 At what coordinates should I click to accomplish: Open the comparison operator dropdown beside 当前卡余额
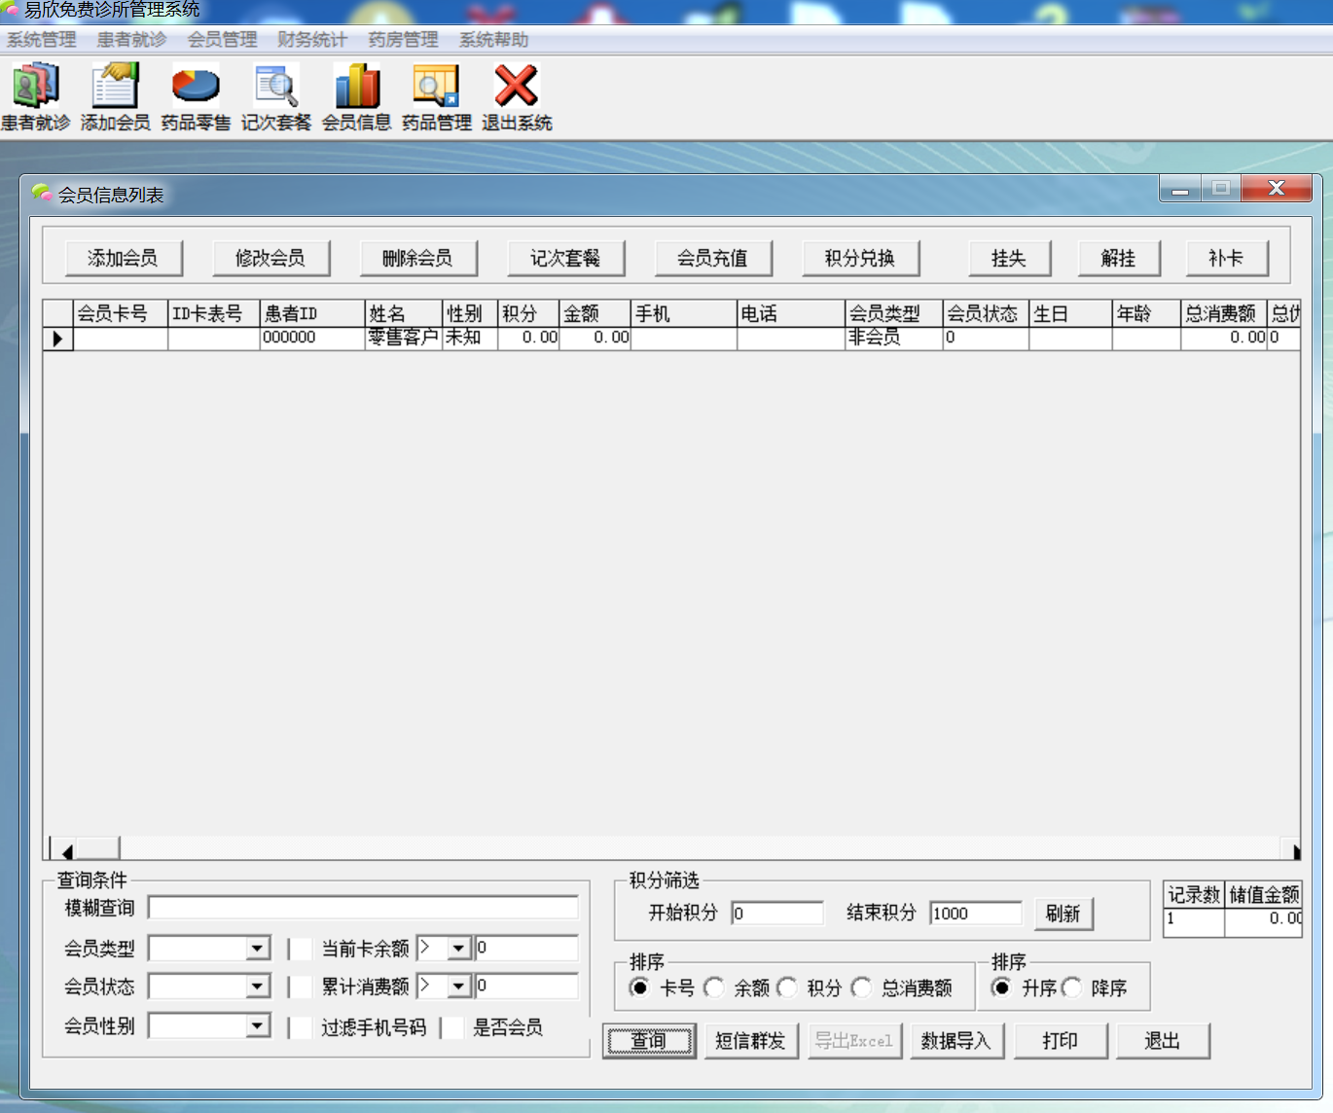click(458, 948)
